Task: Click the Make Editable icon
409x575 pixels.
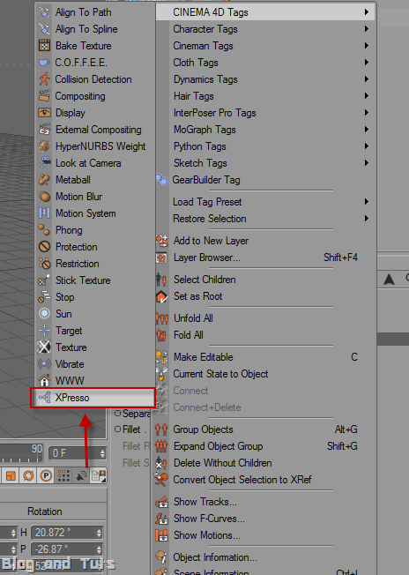Action: (x=161, y=357)
